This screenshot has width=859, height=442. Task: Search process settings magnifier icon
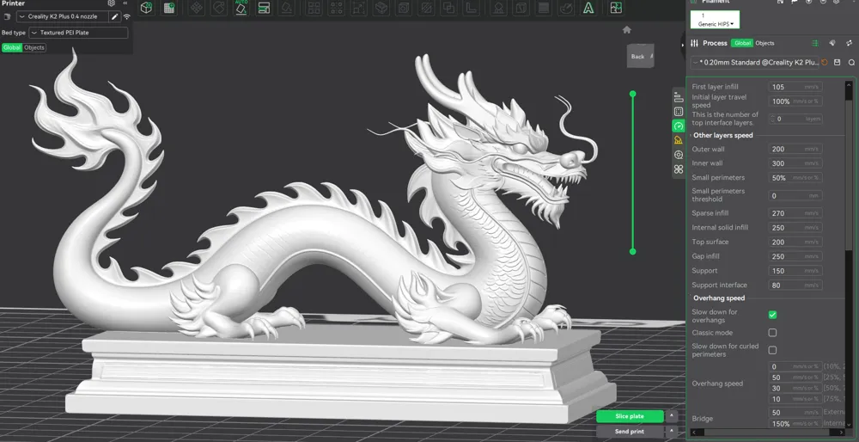coord(851,63)
